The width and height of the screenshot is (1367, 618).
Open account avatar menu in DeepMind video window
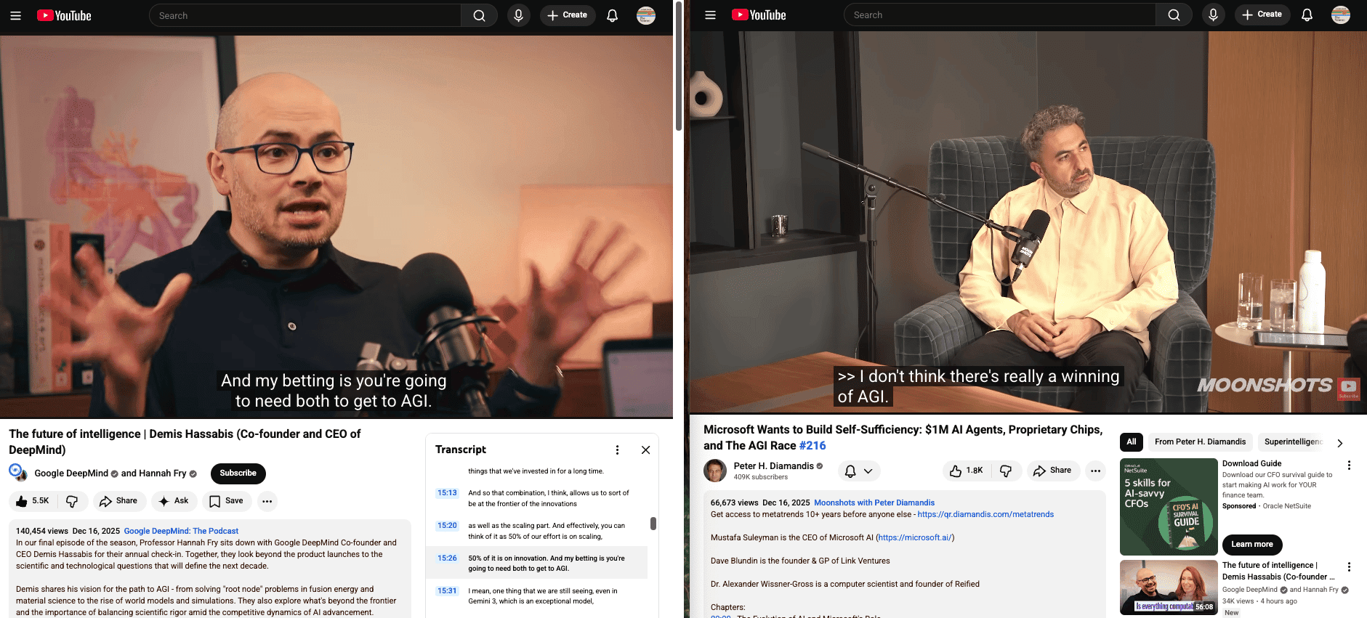[x=646, y=15]
